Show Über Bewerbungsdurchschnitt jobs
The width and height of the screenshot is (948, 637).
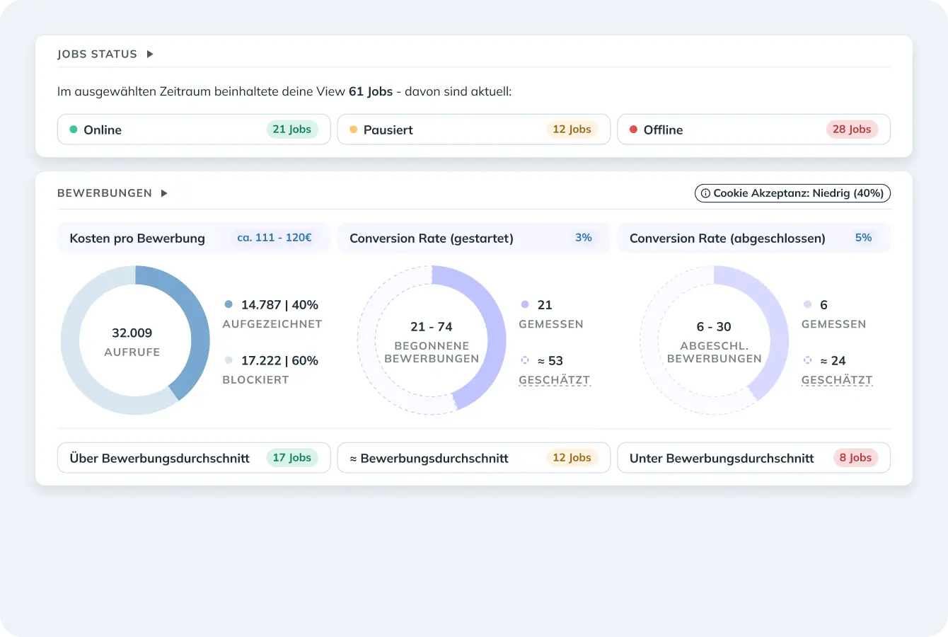[193, 458]
